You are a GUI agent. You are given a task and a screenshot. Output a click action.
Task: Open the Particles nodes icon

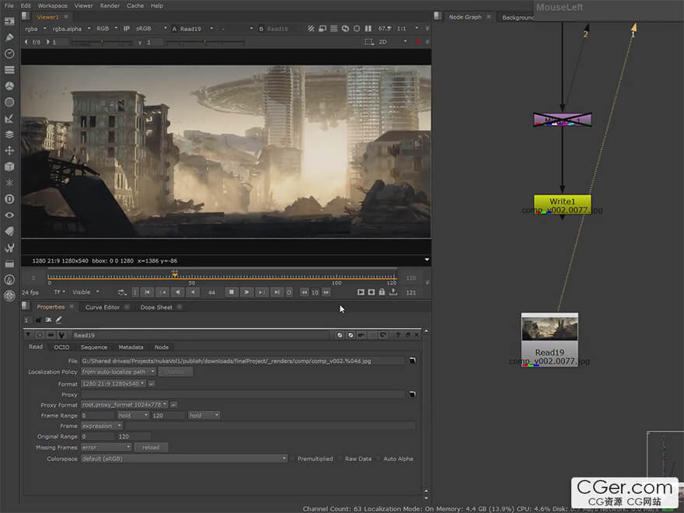9,183
